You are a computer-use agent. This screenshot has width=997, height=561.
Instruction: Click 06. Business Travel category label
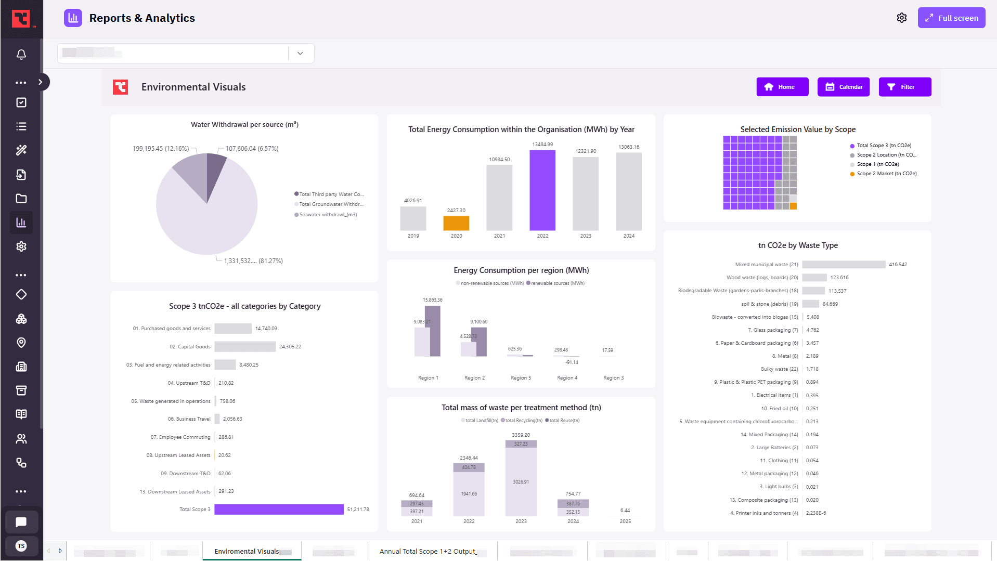pyautogui.click(x=189, y=419)
